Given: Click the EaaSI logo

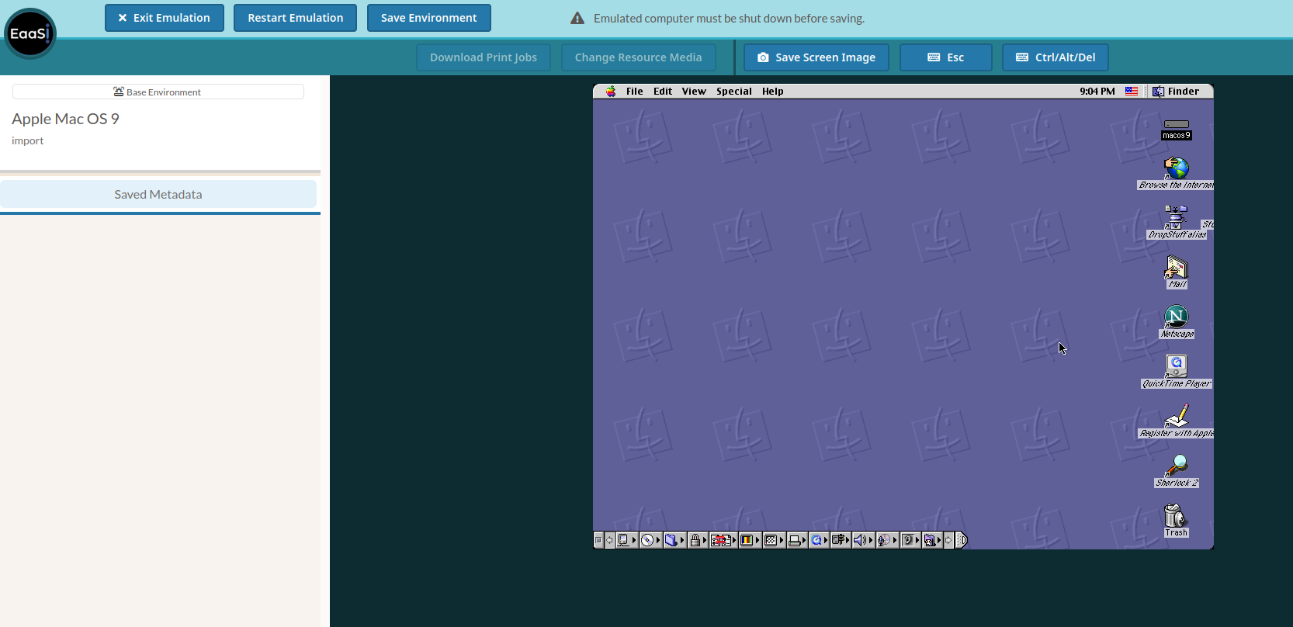Looking at the screenshot, I should [x=30, y=33].
